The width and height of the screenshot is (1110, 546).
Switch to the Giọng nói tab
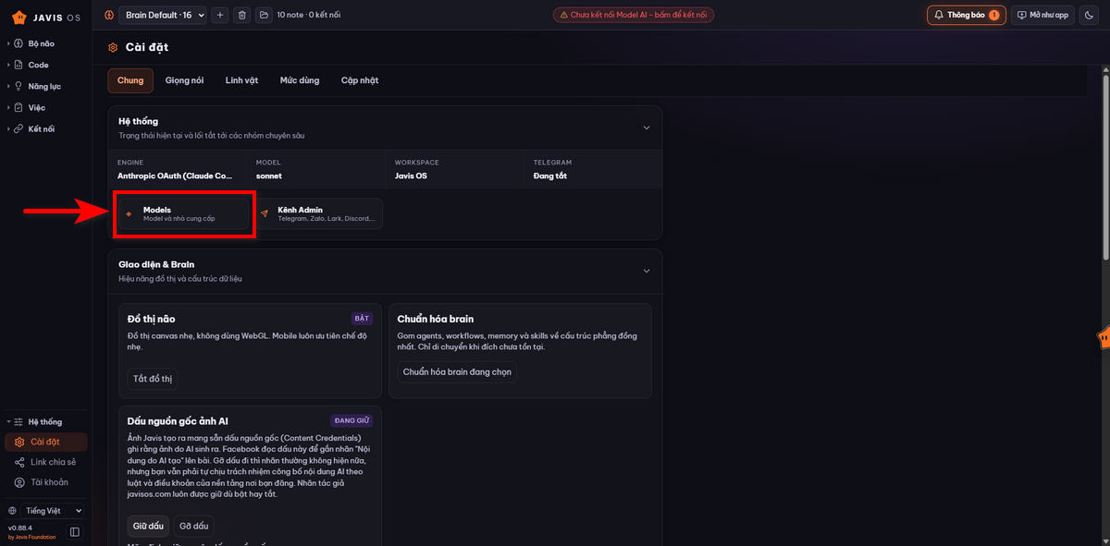(x=184, y=80)
